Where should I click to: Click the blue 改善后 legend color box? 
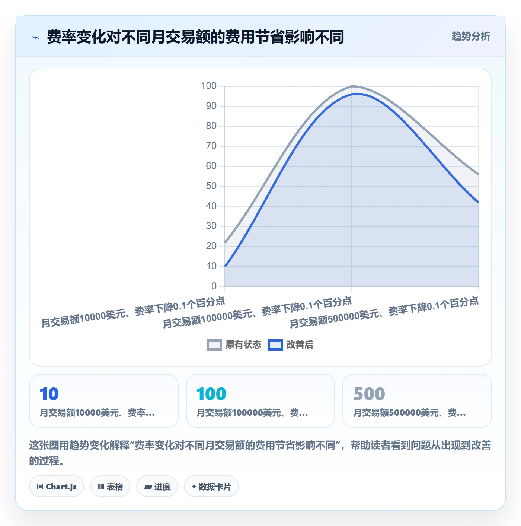275,345
